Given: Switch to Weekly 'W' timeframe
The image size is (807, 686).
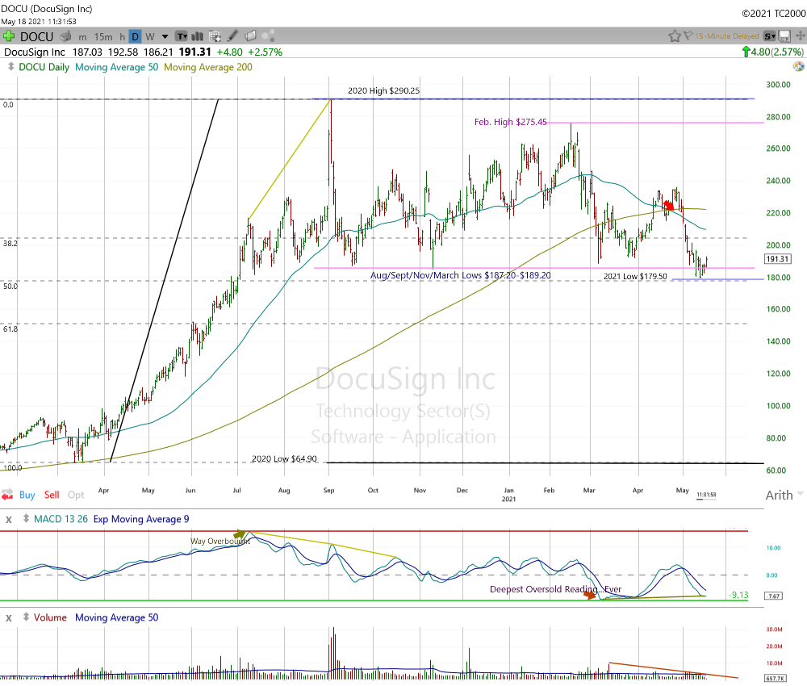Looking at the screenshot, I should [x=150, y=36].
